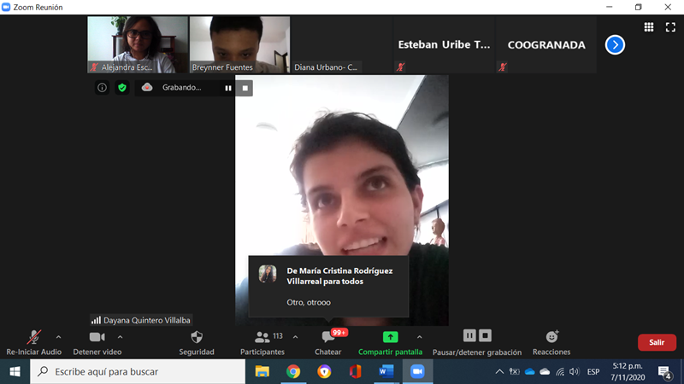Click the María Cristina avatar in chat popup

coord(268,274)
